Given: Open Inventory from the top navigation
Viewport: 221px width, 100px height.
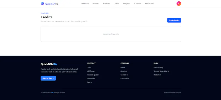Looking at the screenshot, I should [106, 4].
